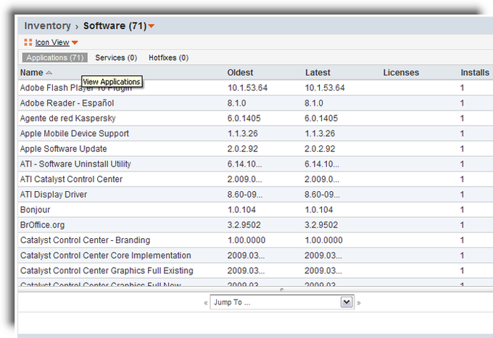Switch to the Services (0) tab
The height and width of the screenshot is (338, 493).
(x=116, y=58)
